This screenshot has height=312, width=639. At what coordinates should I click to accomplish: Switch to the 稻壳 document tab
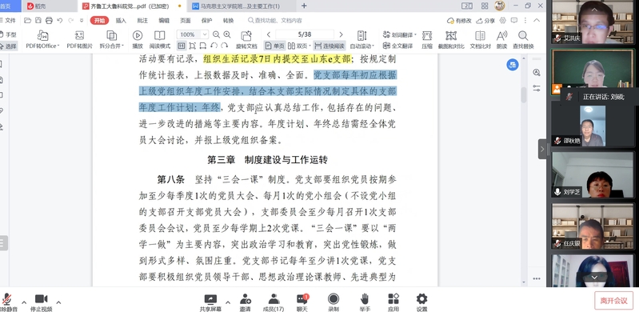[49, 6]
